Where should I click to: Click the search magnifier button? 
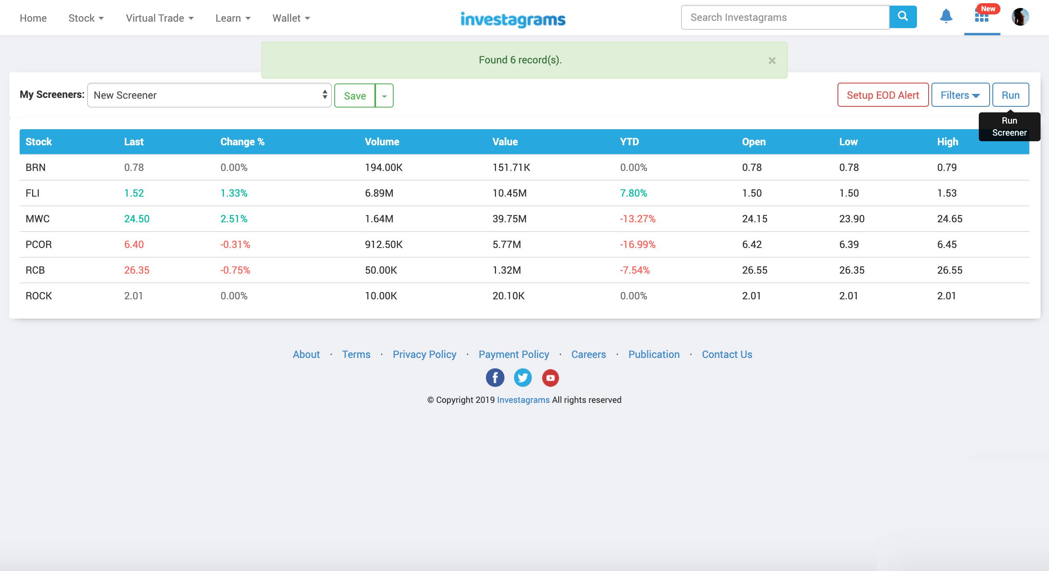(903, 17)
